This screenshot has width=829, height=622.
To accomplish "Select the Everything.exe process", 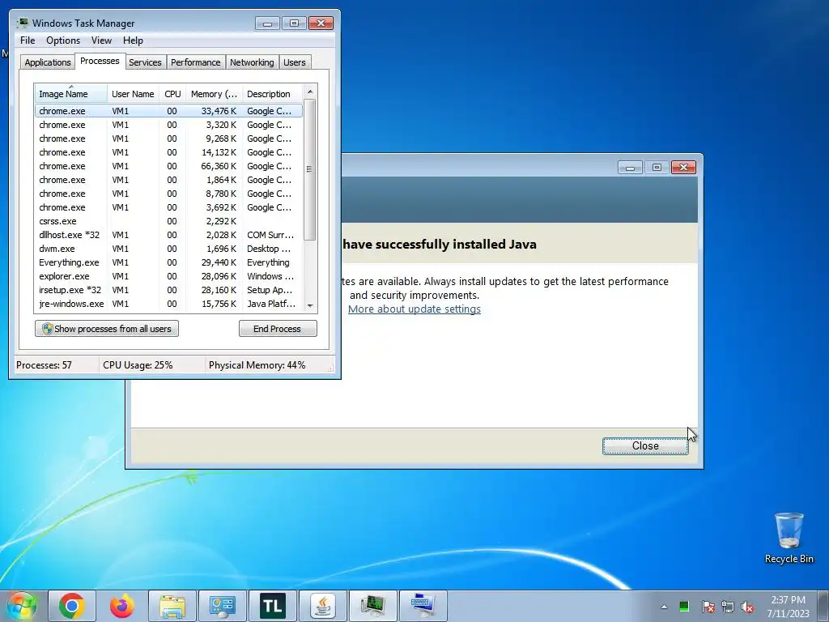I will 168,262.
